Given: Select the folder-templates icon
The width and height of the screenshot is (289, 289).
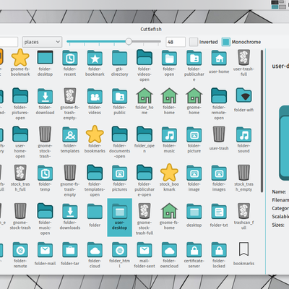Looking at the screenshot, I should coord(70,134).
